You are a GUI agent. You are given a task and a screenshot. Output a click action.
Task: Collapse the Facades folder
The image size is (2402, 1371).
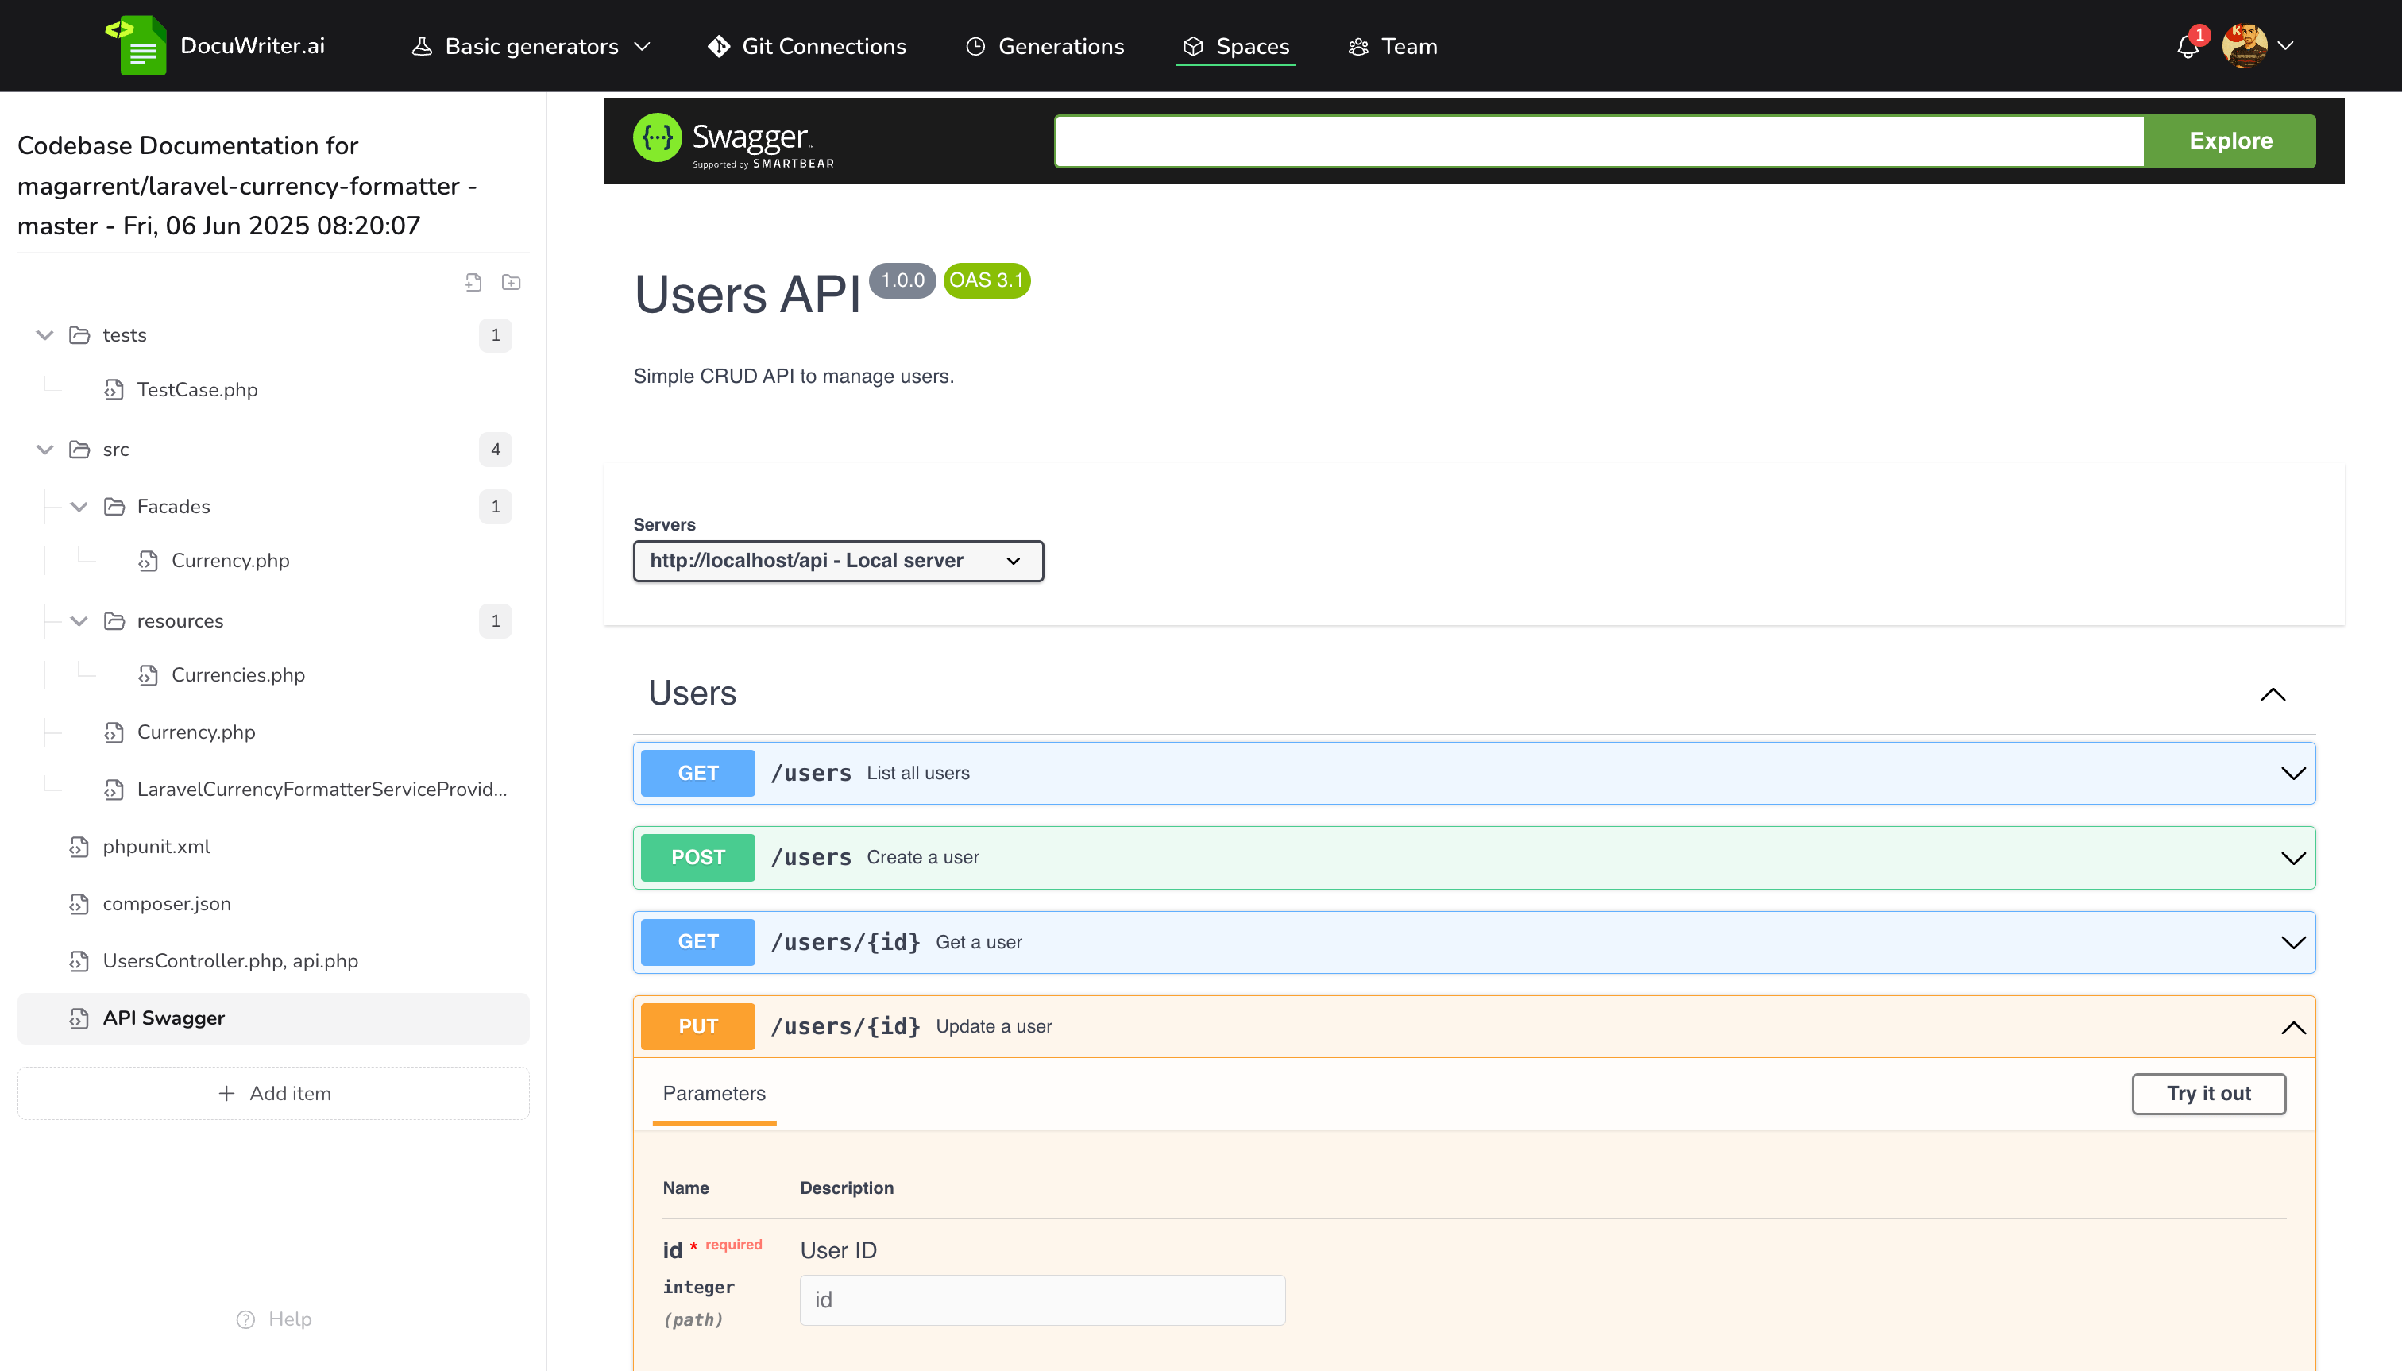coord(79,507)
